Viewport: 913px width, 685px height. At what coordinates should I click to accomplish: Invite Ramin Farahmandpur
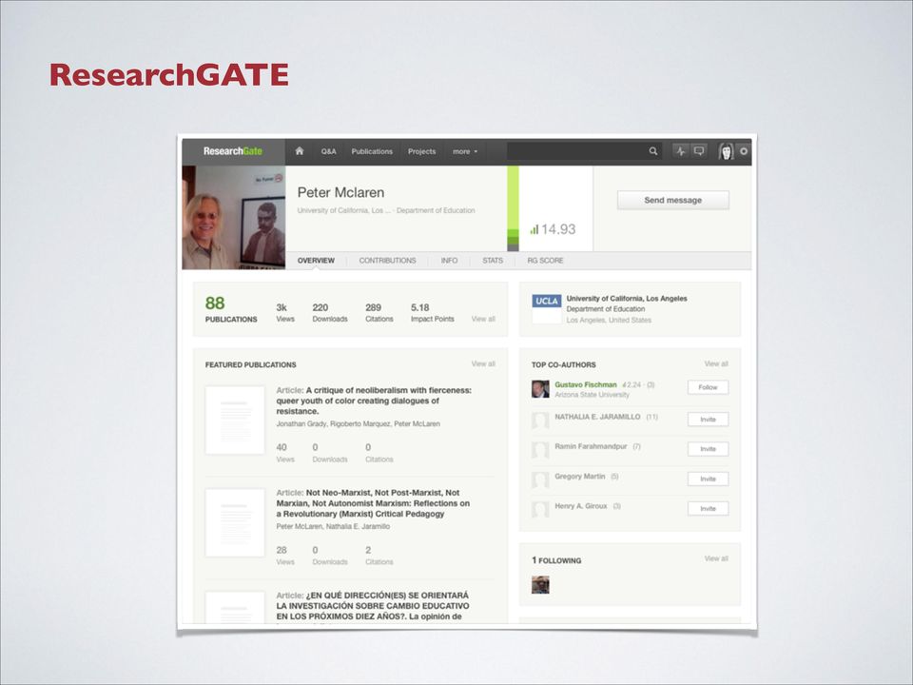708,449
